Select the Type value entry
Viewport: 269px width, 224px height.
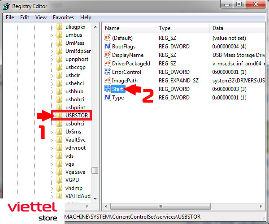tap(118, 98)
